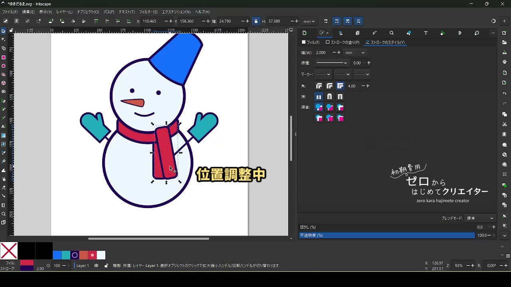Open the エクステンション(N) menu
The width and height of the screenshot is (511, 287).
pos(176,12)
